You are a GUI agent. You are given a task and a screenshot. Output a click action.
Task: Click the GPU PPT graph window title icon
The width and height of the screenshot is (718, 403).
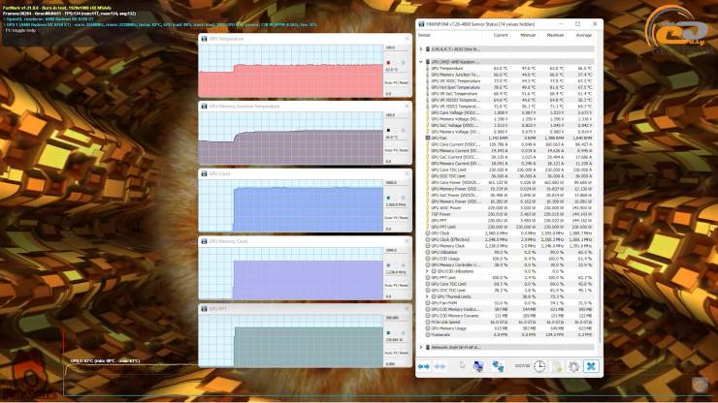[204, 309]
